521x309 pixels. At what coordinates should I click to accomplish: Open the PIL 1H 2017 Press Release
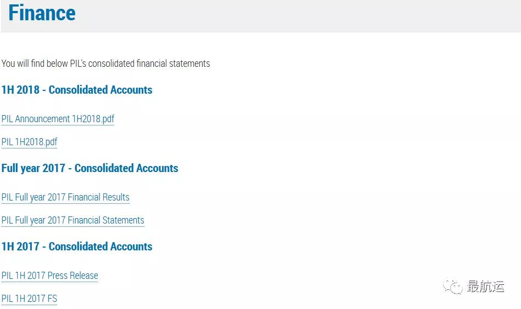click(50, 276)
